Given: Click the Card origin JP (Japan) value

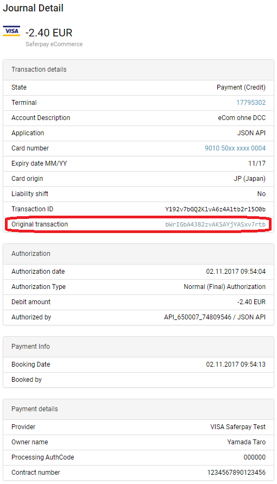Looking at the screenshot, I should (249, 179).
